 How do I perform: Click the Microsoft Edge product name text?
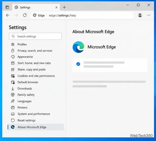[x=102, y=47]
